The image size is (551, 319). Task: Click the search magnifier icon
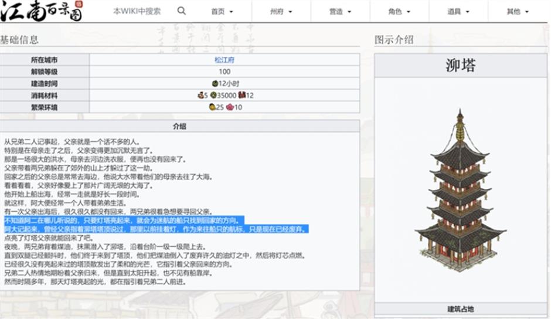(x=181, y=11)
